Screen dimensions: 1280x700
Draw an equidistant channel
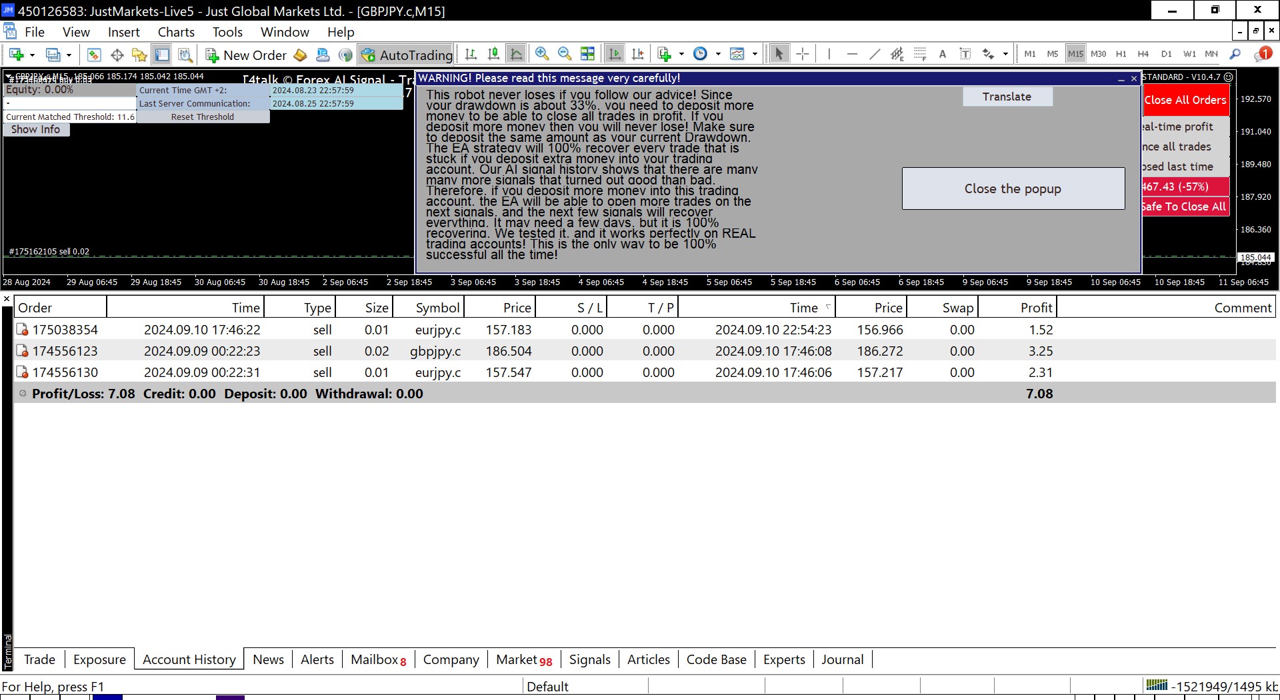click(897, 55)
